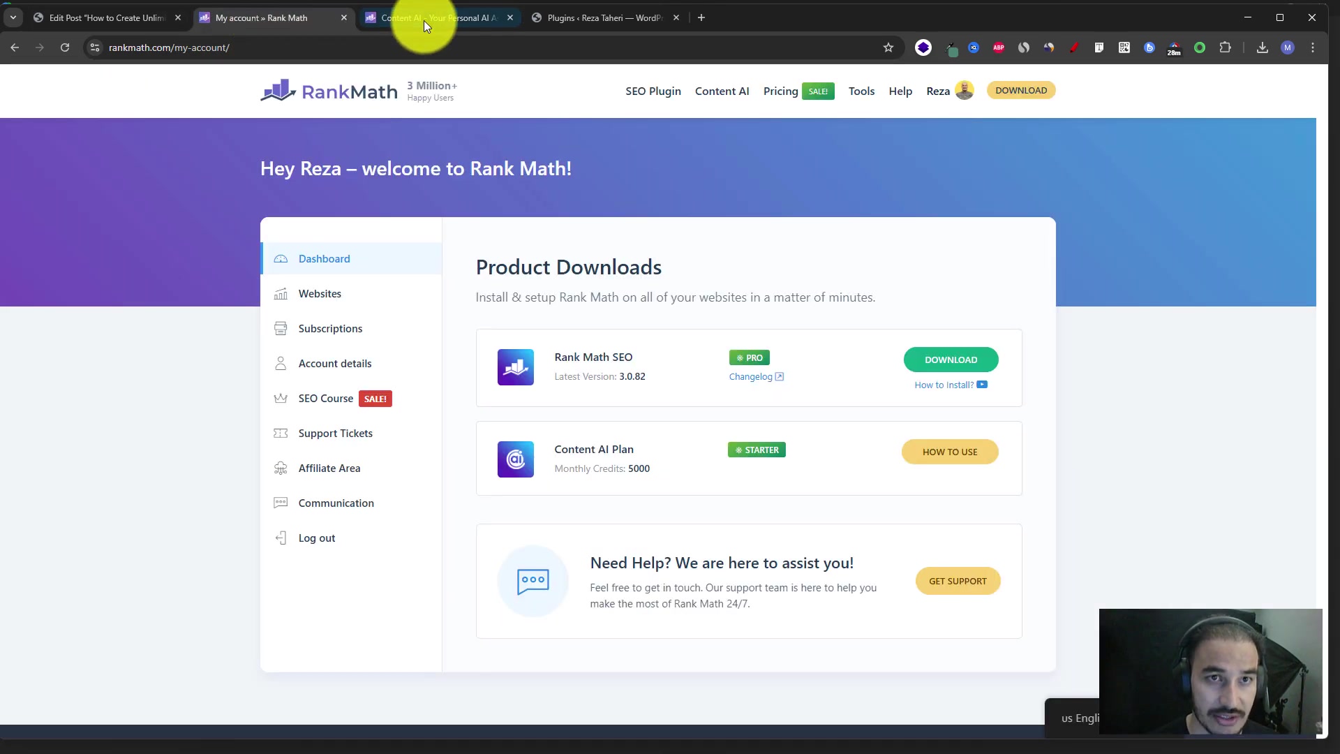
Task: Go back in the browser
Action: click(x=15, y=47)
